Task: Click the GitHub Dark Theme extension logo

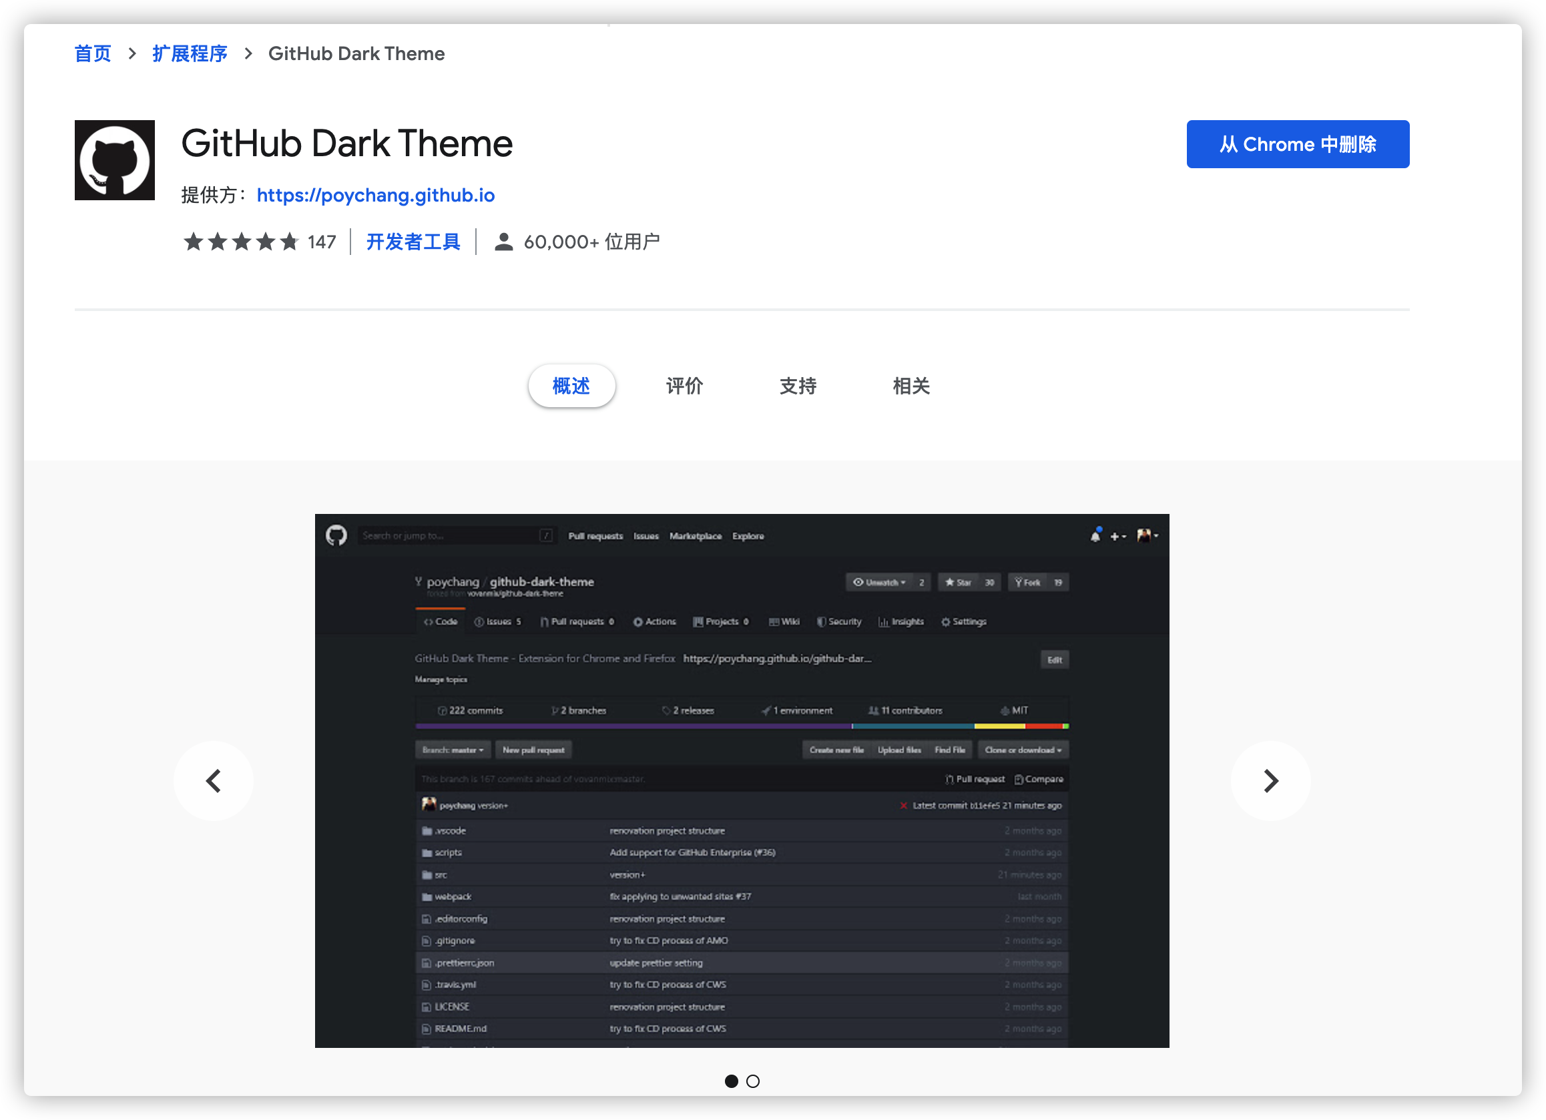Action: tap(115, 160)
